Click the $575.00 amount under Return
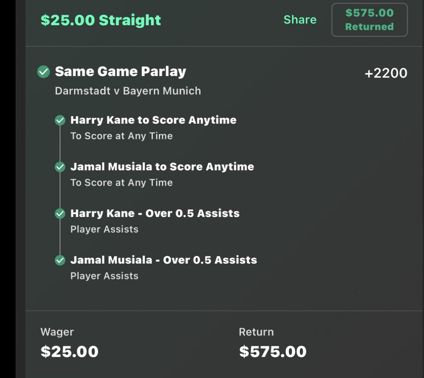 273,351
